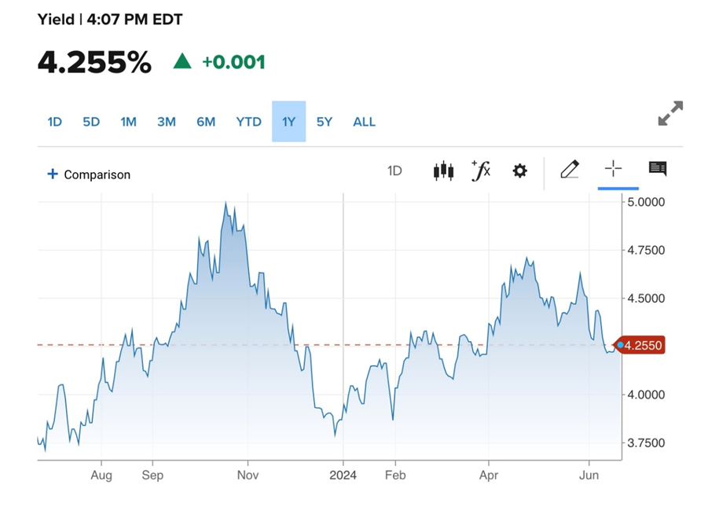Viewport: 708px width, 510px height.
Task: Open the 1D interval dropdown
Action: click(x=394, y=171)
